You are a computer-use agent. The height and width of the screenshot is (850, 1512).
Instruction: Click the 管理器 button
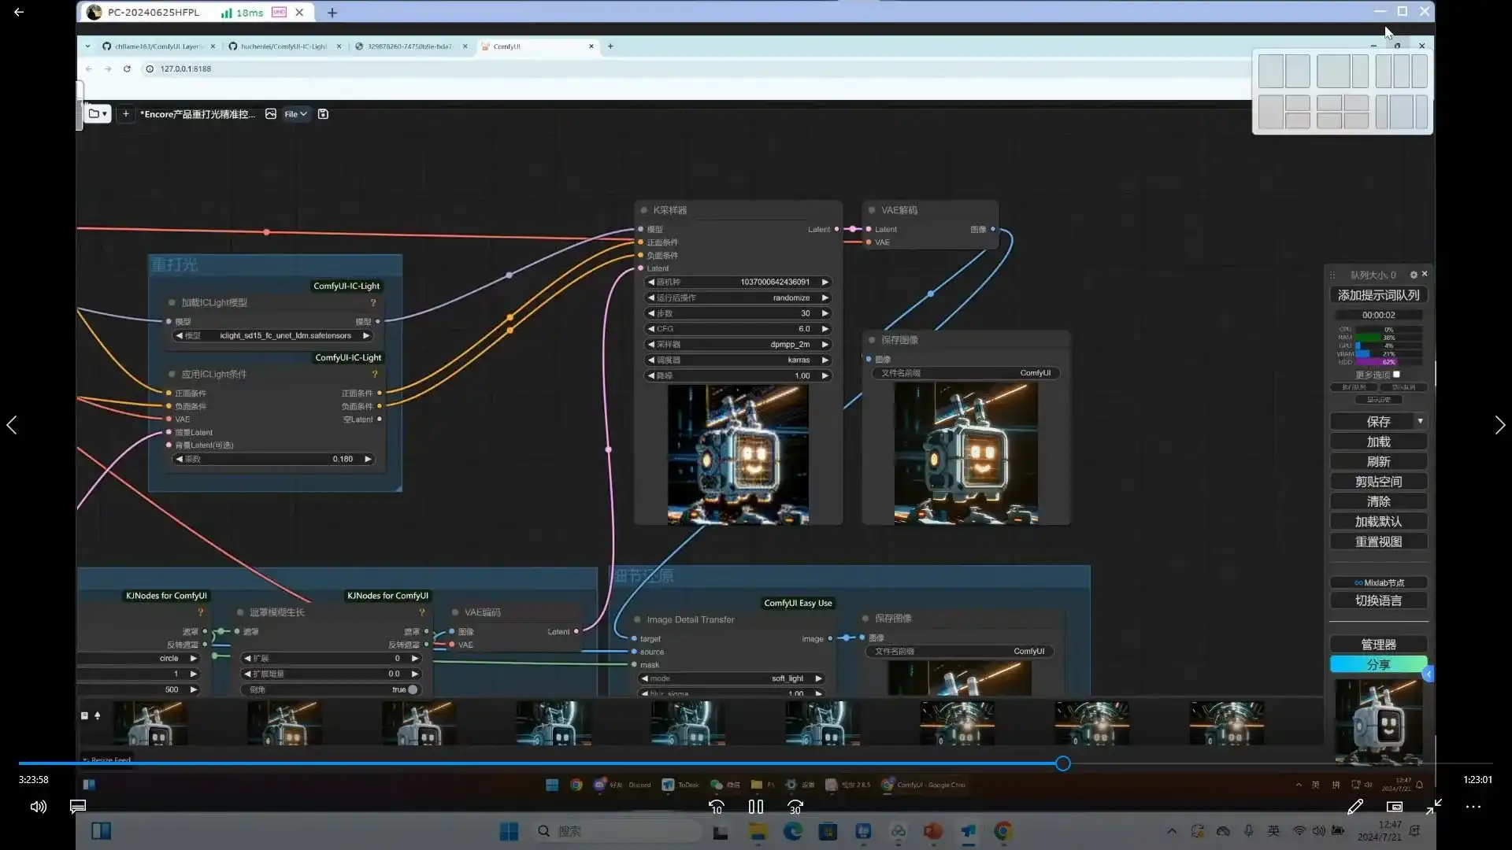coord(1378,645)
